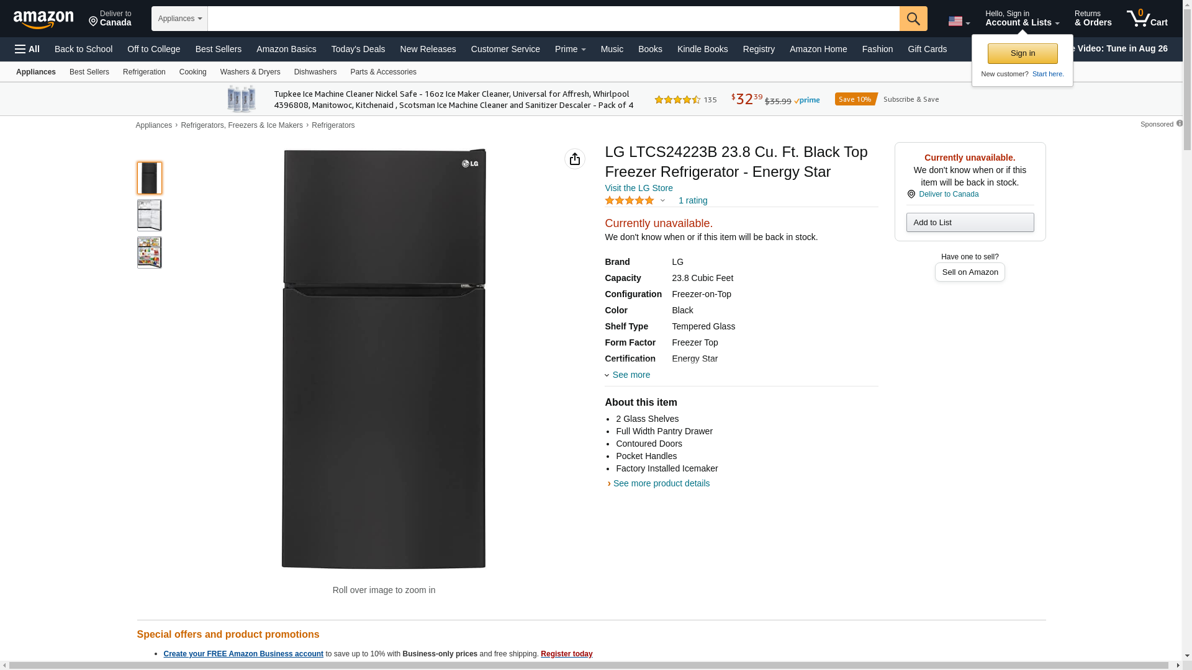The image size is (1192, 670).
Task: Click Add to List button
Action: (969, 223)
